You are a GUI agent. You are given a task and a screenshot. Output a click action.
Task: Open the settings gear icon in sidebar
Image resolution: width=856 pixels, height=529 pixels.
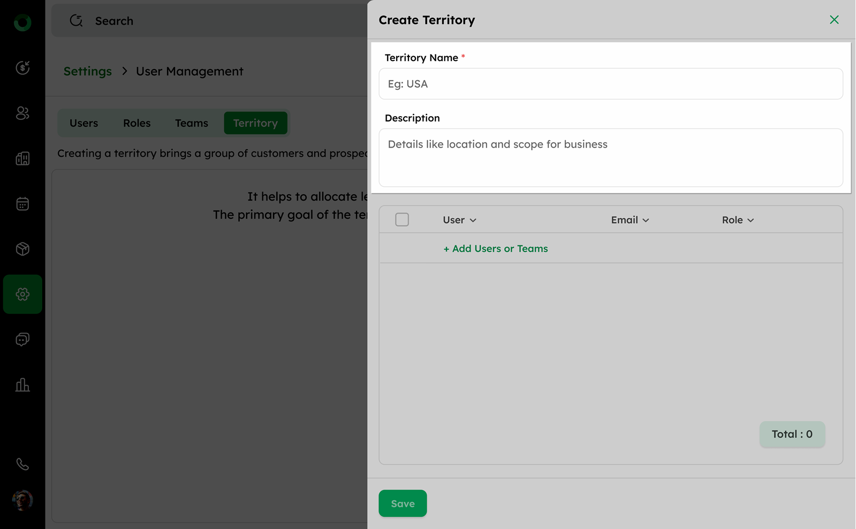(x=22, y=294)
